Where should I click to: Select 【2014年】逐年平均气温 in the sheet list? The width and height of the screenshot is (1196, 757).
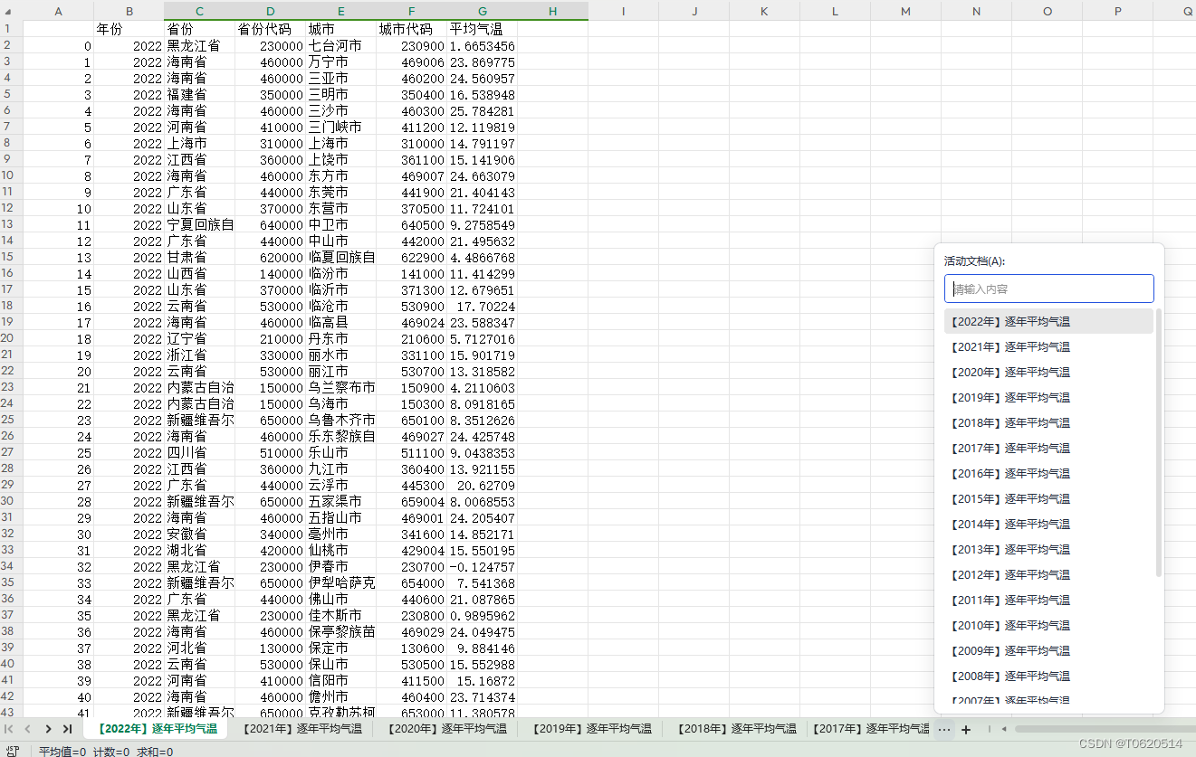[x=1049, y=524]
